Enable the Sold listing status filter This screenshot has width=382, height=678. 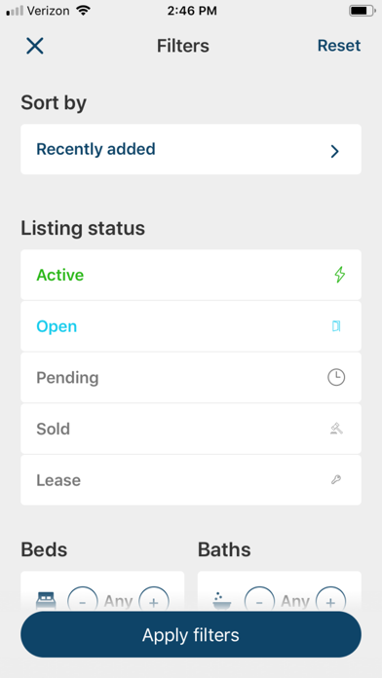pyautogui.click(x=191, y=429)
